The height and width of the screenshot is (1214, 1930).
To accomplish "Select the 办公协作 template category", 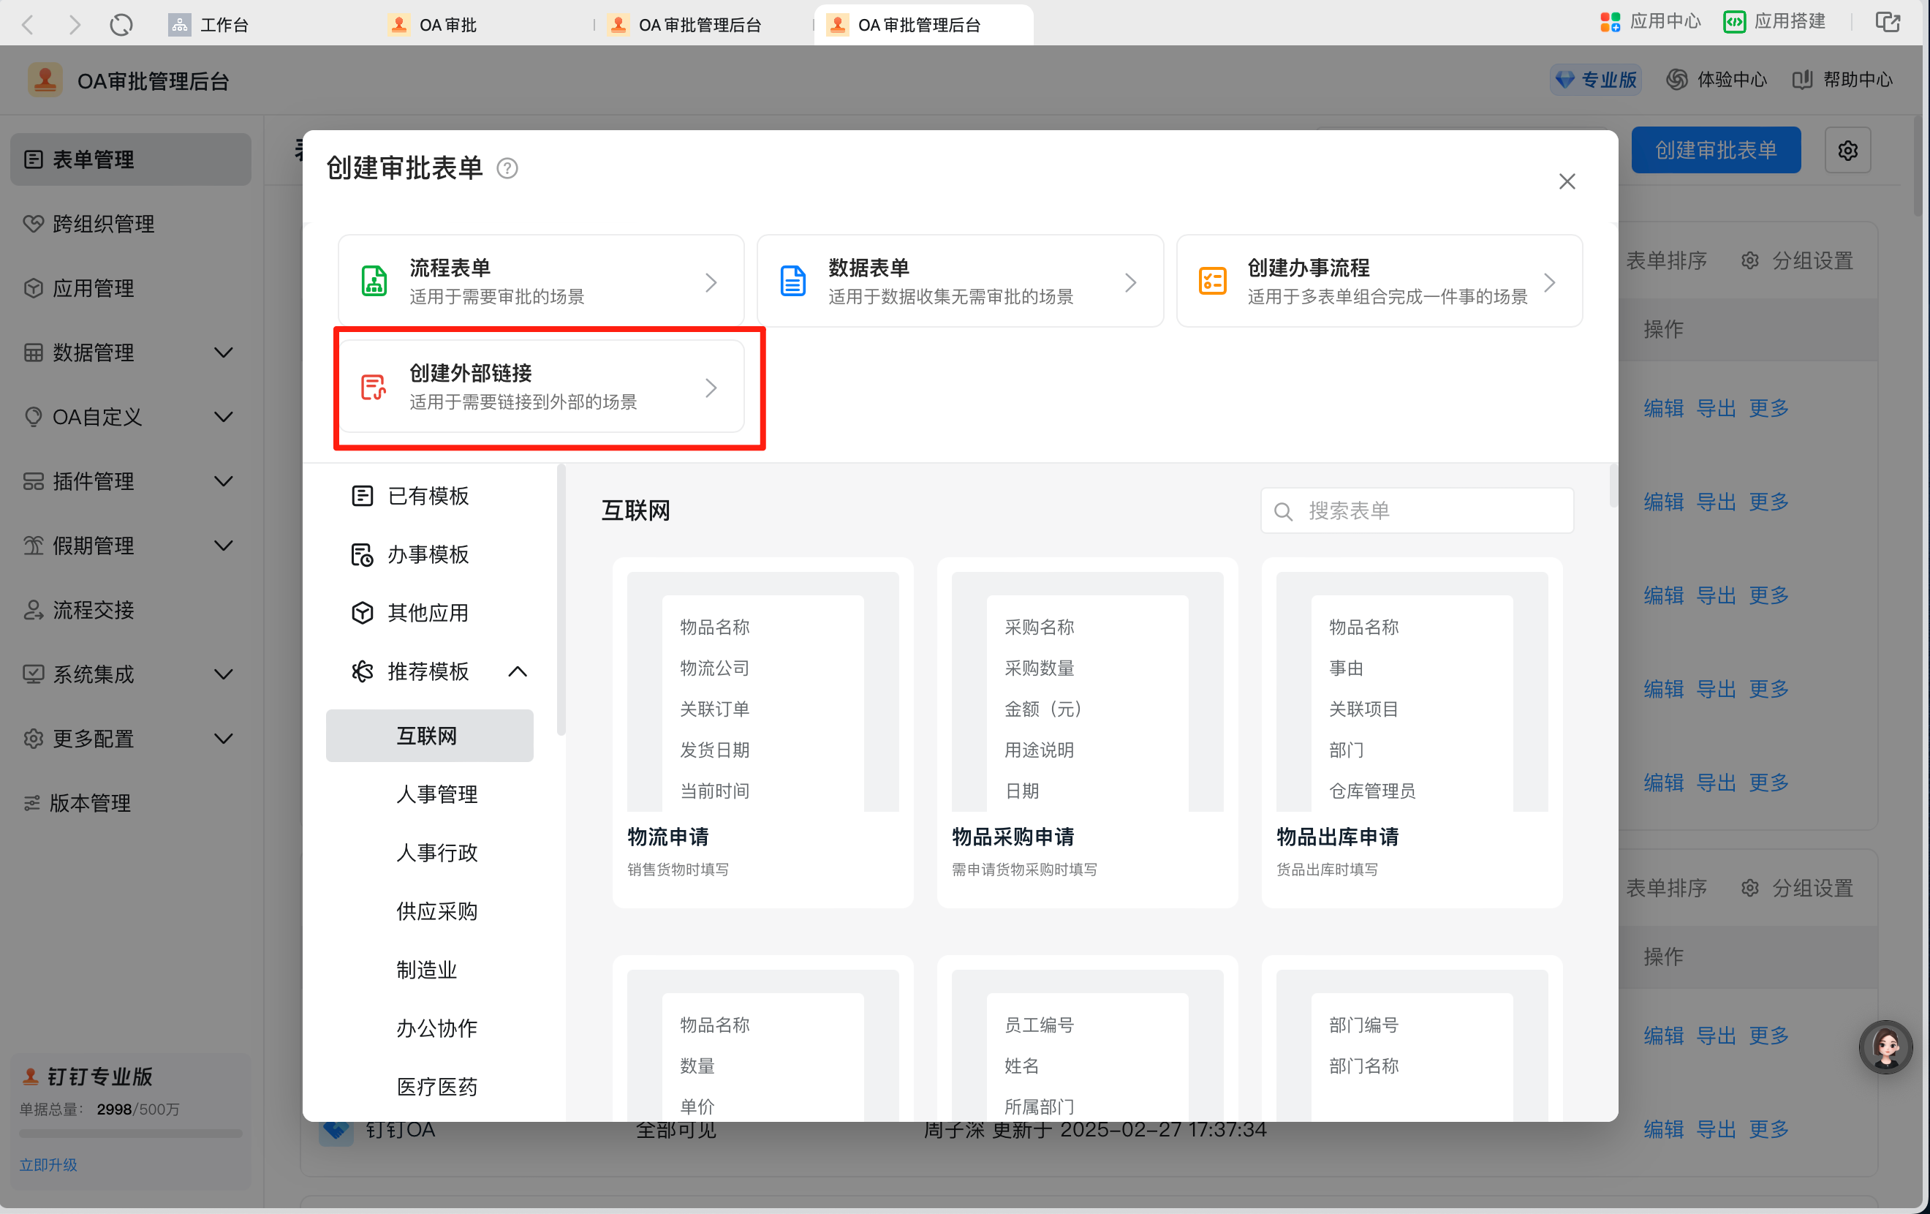I will (x=436, y=1028).
